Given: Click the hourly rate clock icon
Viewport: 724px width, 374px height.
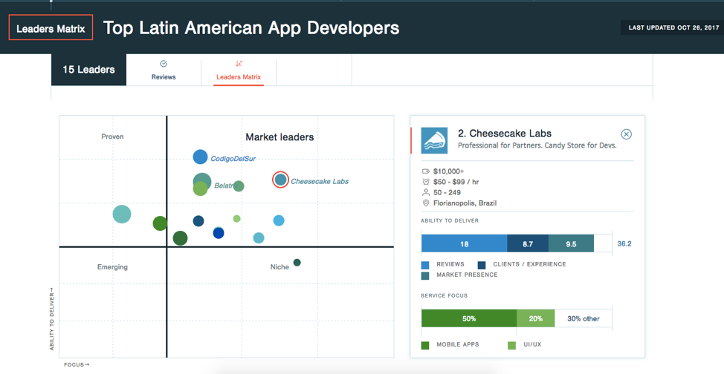Looking at the screenshot, I should click(426, 182).
